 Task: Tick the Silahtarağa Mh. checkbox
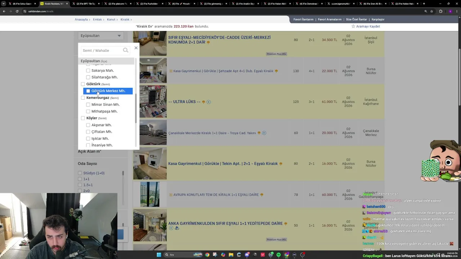(x=88, y=77)
